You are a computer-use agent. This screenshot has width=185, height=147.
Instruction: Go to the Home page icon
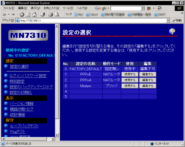(34, 14)
